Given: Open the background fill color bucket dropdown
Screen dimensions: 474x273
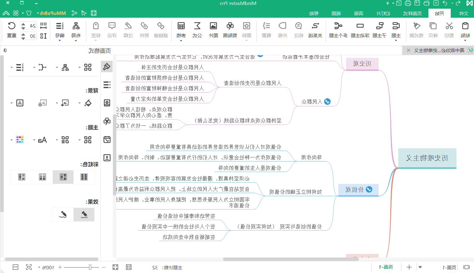Looking at the screenshot, I should point(79,103).
